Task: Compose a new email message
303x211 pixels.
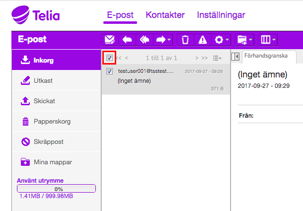Action: pos(110,40)
